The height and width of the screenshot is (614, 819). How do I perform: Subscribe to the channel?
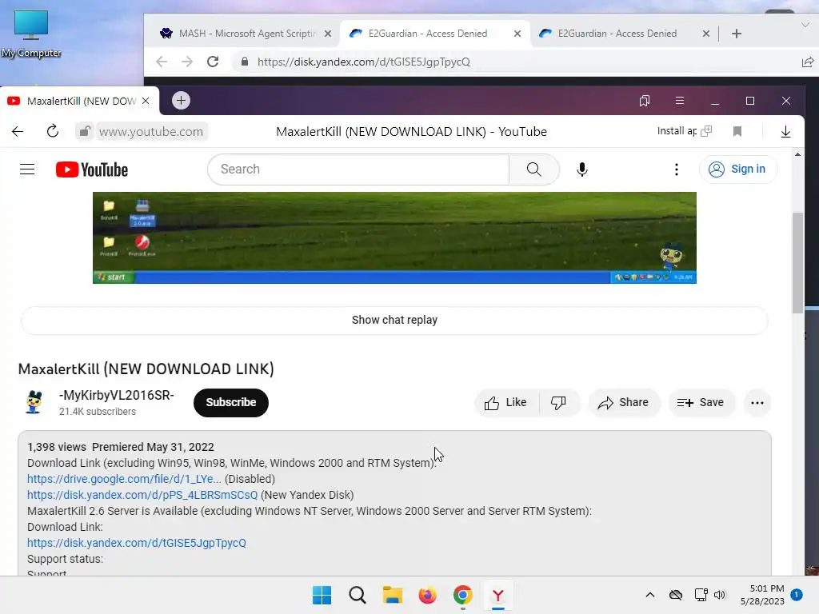pos(231,403)
